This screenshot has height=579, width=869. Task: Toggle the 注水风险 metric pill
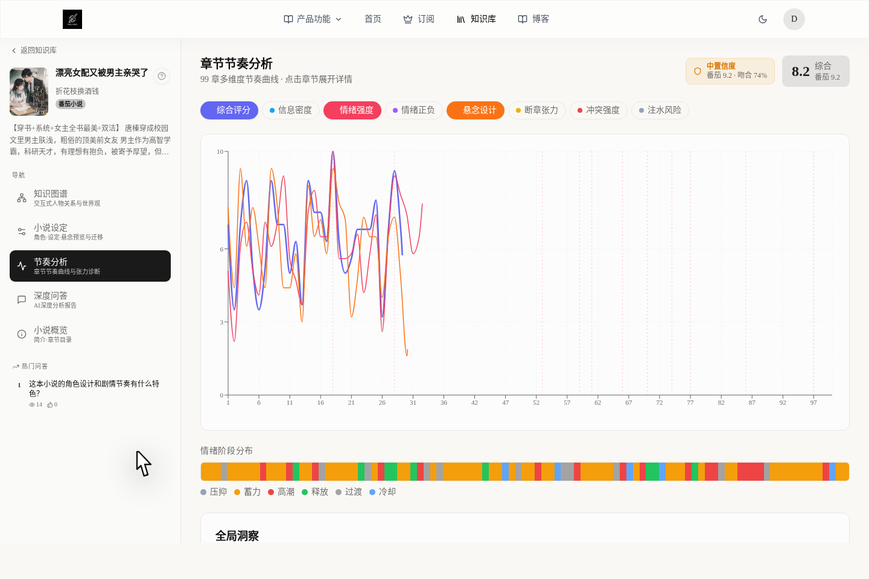pyautogui.click(x=660, y=110)
